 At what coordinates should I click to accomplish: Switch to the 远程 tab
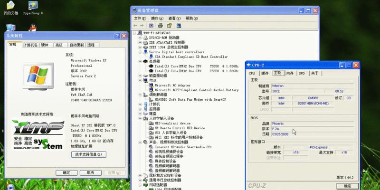coord(93,45)
